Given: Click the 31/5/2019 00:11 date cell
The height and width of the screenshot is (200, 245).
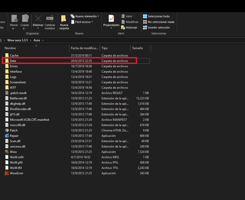Looking at the screenshot, I should coord(81,55).
